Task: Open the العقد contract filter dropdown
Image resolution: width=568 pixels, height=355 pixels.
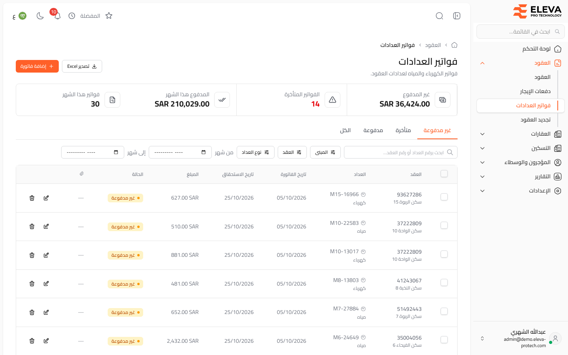Action: tap(292, 152)
